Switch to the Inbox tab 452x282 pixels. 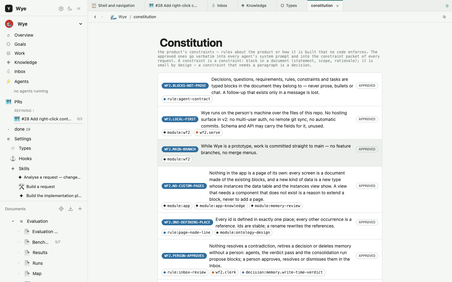(x=222, y=6)
